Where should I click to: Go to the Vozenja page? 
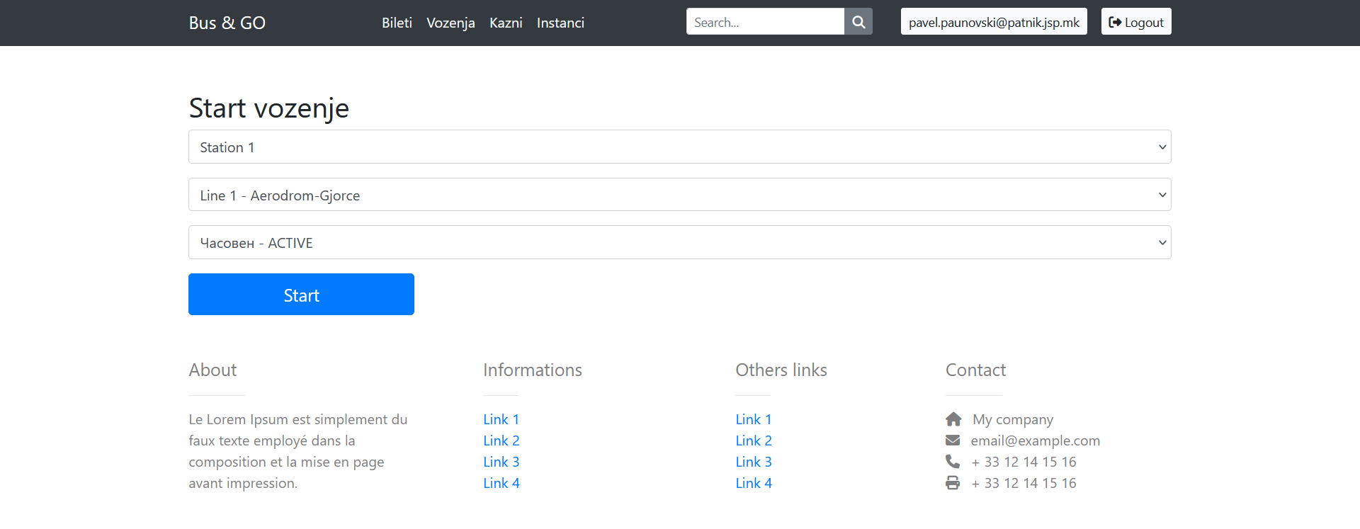click(x=450, y=23)
